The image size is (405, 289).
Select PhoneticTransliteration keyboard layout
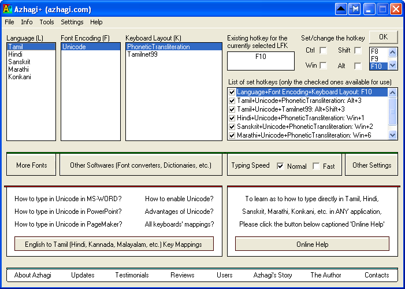[174, 47]
